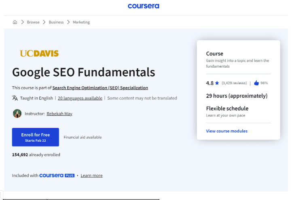Show the 20 languages available list
The image size is (294, 200).
point(80,98)
